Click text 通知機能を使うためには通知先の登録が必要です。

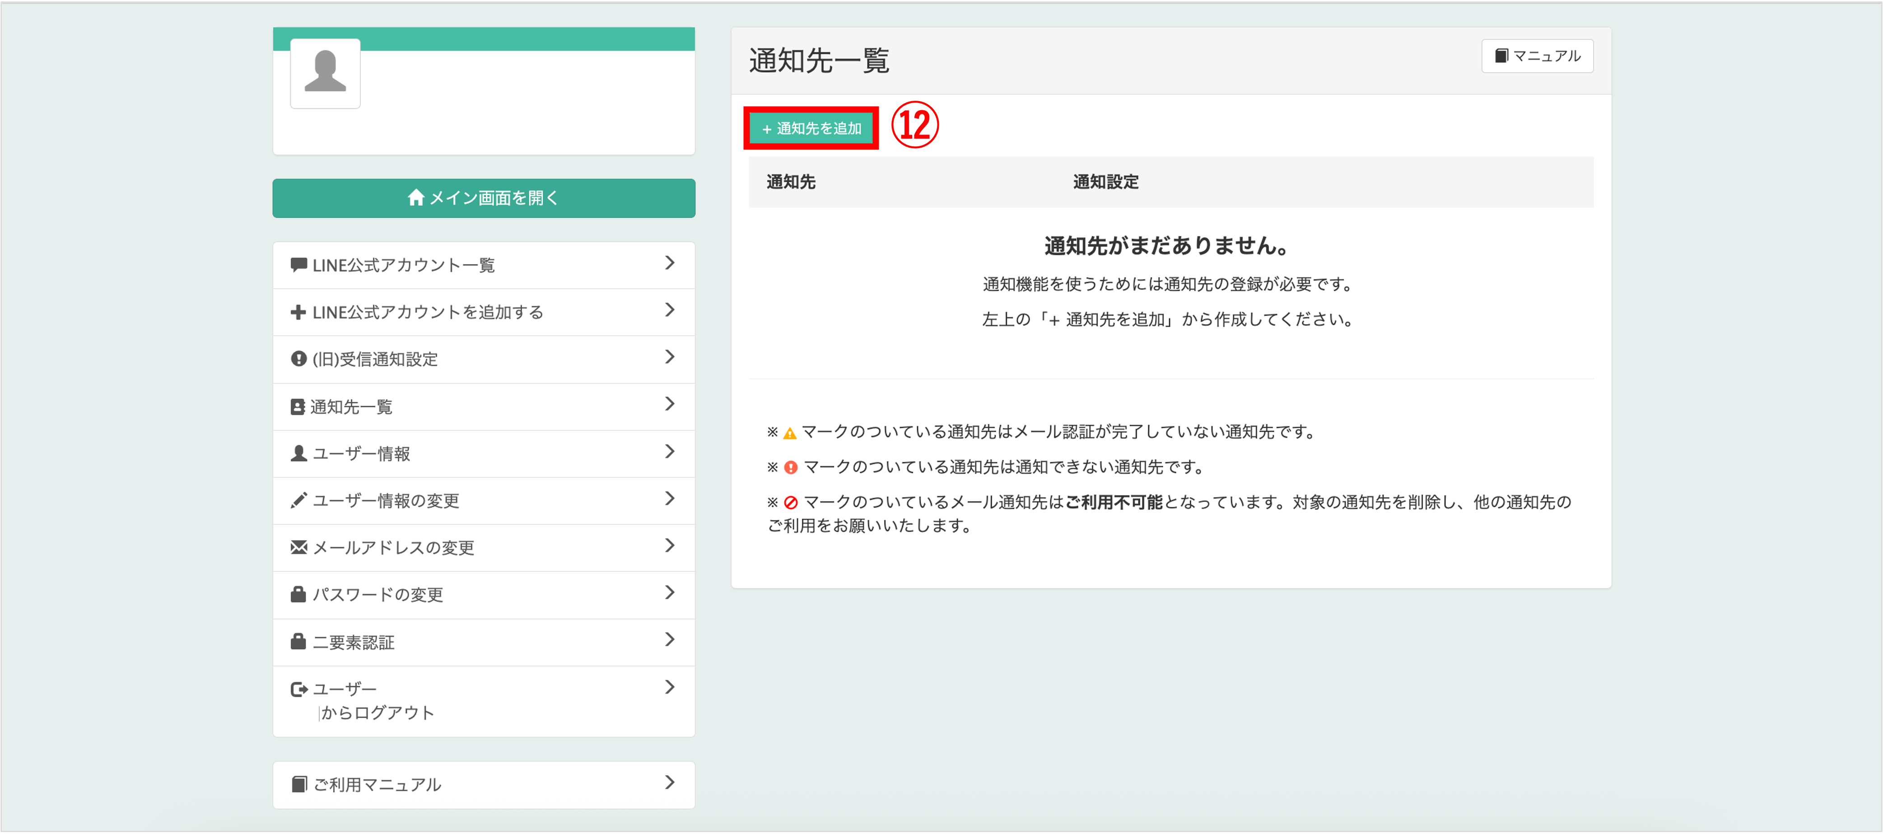click(x=1168, y=284)
